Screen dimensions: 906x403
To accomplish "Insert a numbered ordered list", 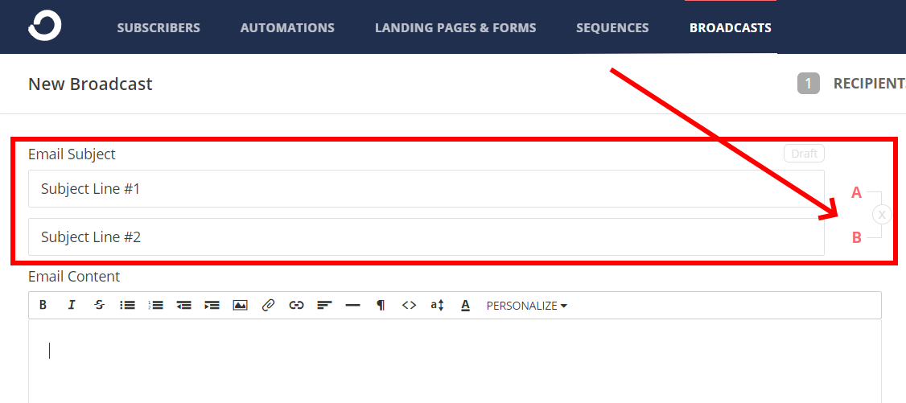I will [x=155, y=306].
